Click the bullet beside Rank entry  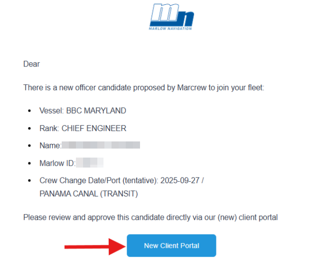29,129
